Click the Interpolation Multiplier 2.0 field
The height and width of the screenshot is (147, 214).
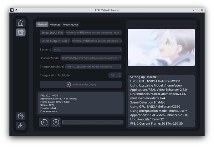click(113, 75)
